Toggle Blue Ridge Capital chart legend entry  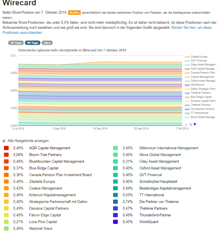pos(198,97)
